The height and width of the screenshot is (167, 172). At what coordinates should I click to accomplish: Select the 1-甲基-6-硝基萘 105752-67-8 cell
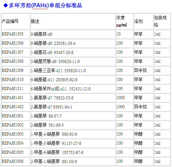(x=73, y=152)
